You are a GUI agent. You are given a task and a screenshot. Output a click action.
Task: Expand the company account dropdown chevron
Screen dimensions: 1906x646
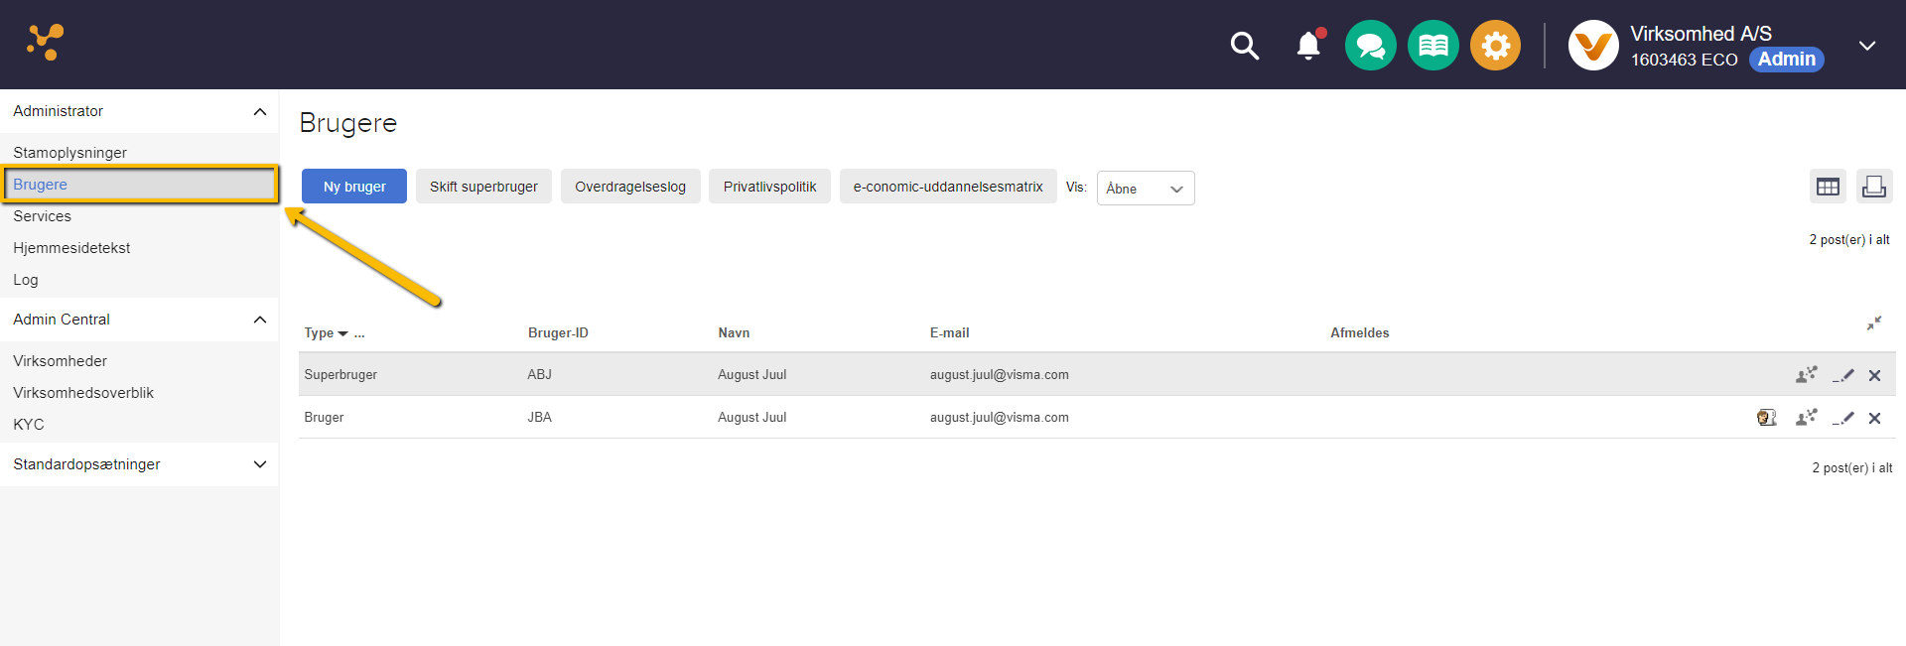tap(1867, 46)
